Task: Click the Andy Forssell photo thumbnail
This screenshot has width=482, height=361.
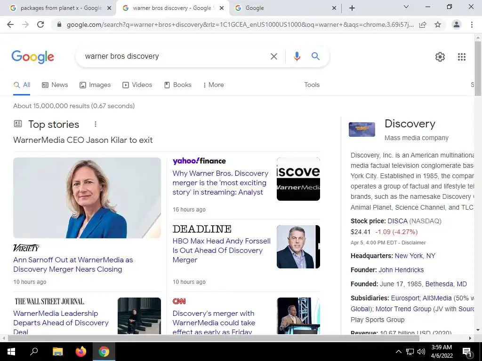Action: [298, 247]
